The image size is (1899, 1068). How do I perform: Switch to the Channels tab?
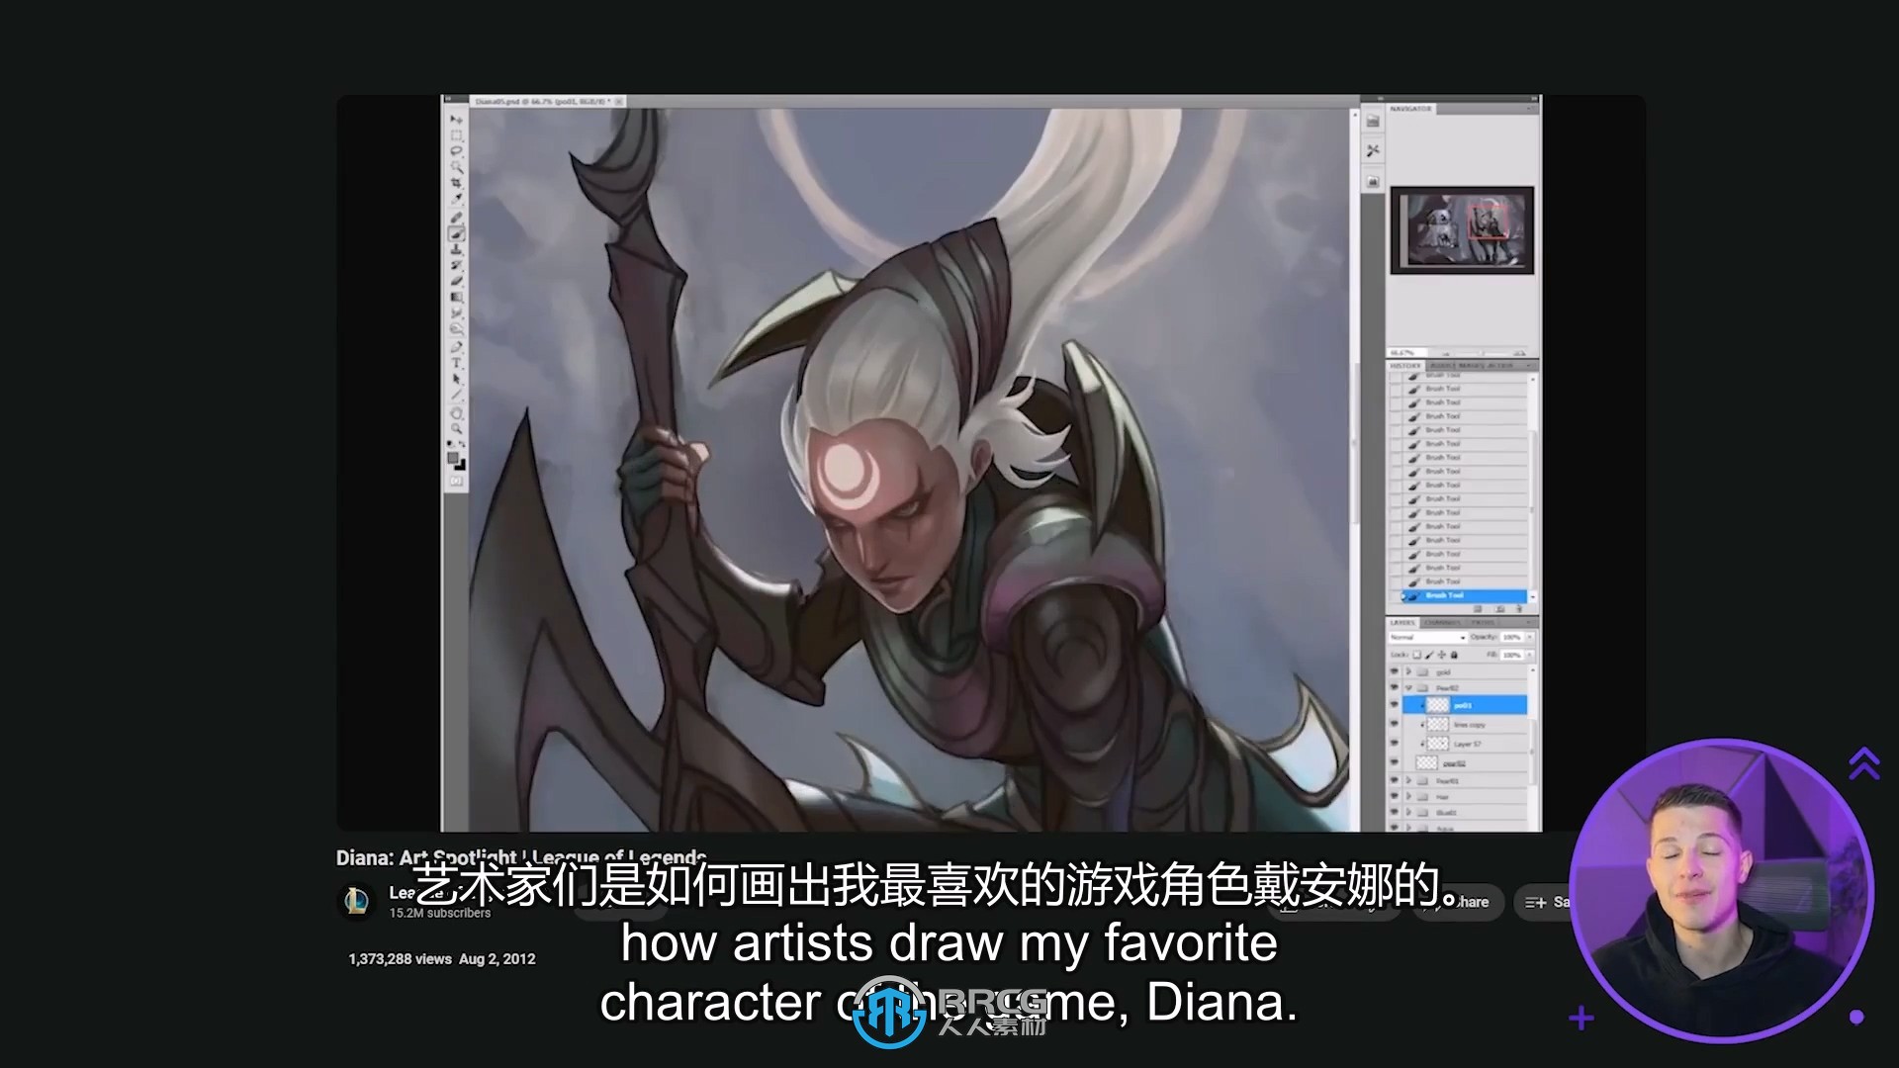click(x=1443, y=622)
